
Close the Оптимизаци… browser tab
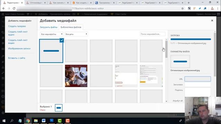45,3
